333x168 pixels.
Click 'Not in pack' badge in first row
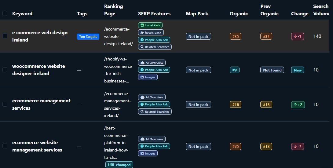pyautogui.click(x=198, y=37)
